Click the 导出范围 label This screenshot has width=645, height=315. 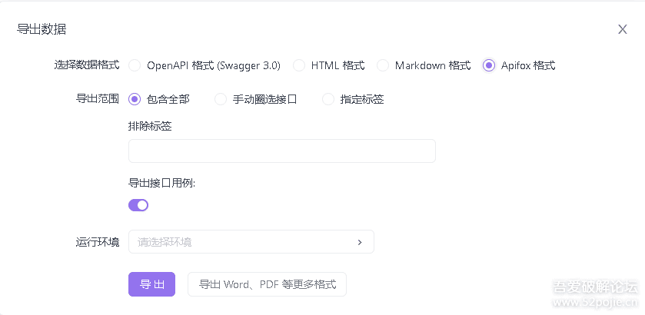pyautogui.click(x=98, y=98)
